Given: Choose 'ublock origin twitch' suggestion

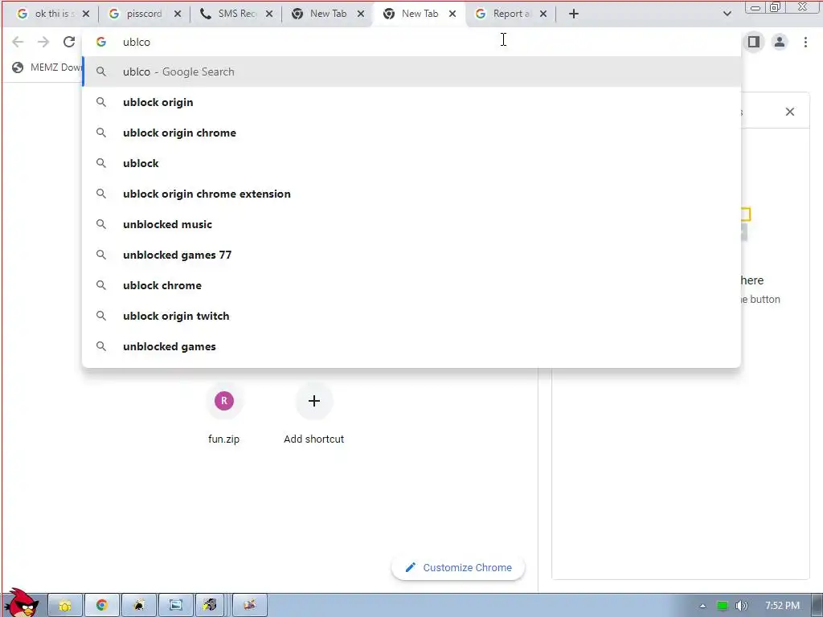Looking at the screenshot, I should (411, 316).
